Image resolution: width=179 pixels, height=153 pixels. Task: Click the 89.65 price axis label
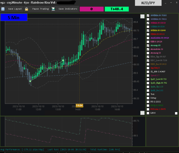pos(136,47)
